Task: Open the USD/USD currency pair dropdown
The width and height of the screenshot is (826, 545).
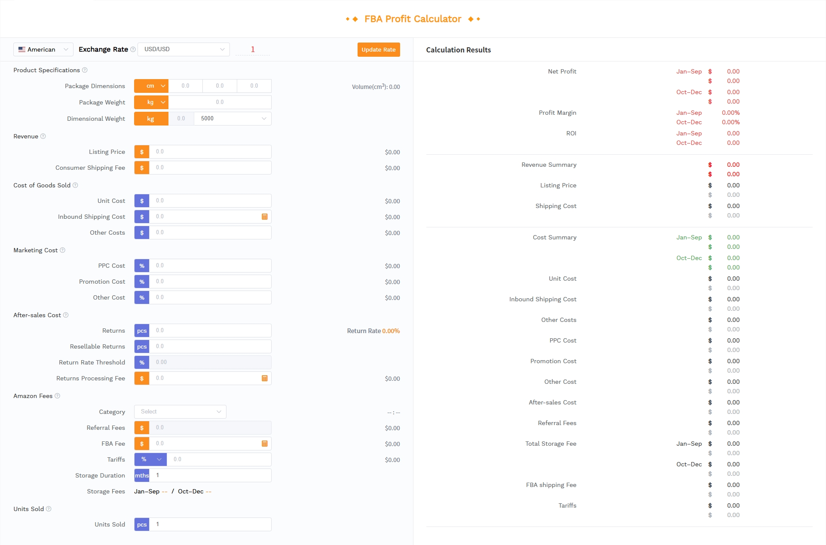Action: (184, 49)
